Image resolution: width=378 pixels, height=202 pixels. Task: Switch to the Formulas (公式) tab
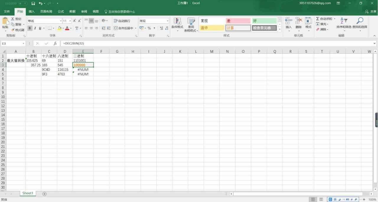click(61, 12)
